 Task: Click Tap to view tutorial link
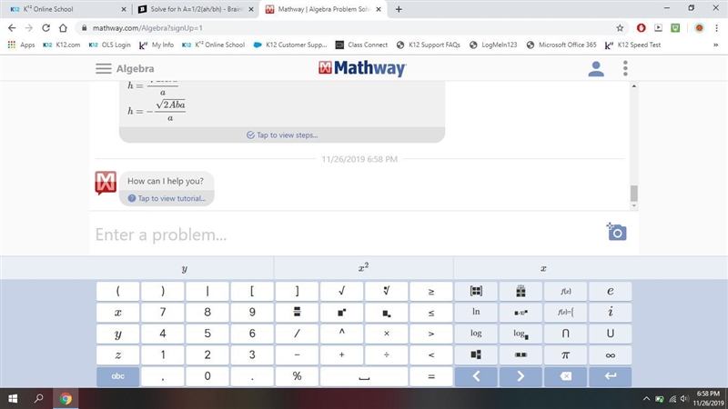167,198
